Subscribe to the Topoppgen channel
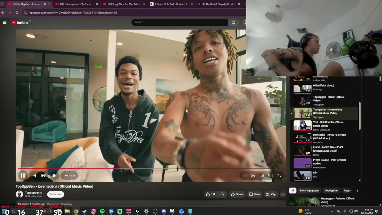The width and height of the screenshot is (382, 215). coord(56,194)
